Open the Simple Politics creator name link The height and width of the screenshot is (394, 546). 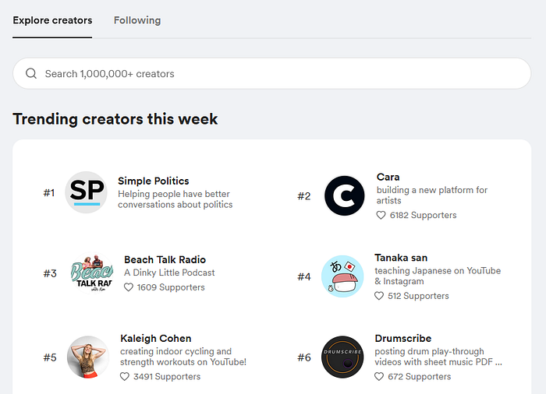(x=153, y=181)
